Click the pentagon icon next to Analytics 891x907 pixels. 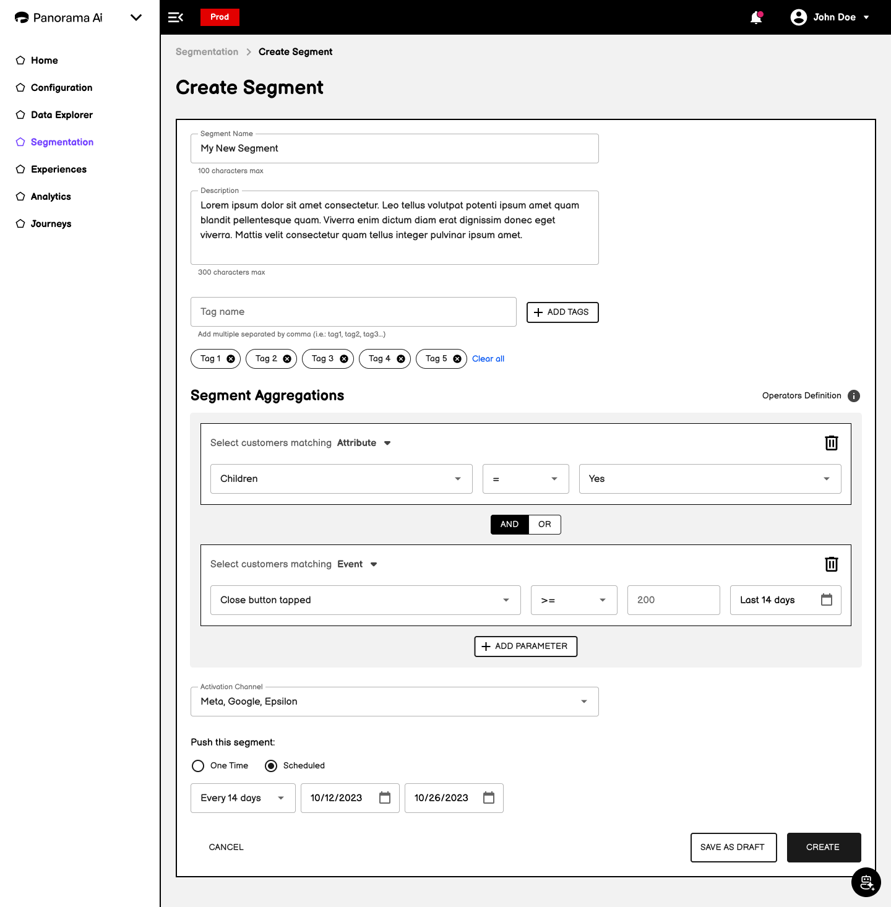click(20, 197)
